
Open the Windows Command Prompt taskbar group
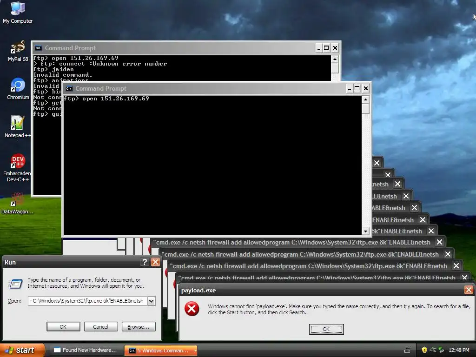click(160, 350)
